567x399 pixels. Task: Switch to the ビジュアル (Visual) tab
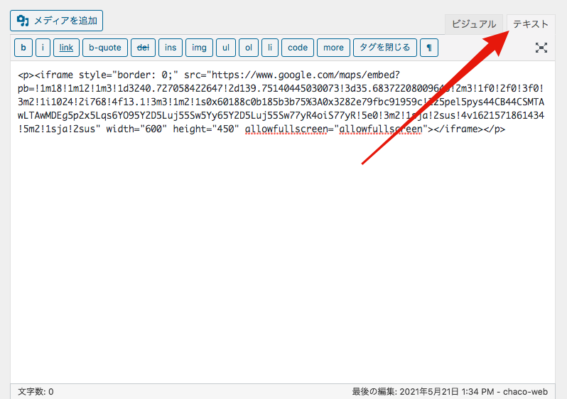tap(474, 24)
